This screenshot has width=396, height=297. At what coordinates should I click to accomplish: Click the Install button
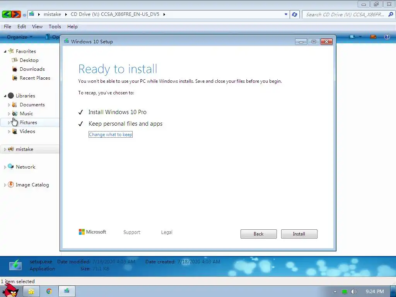tap(299, 234)
